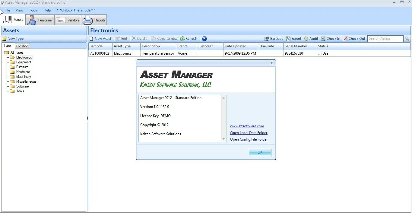Select Miscellaneous folder in tree
The width and height of the screenshot is (412, 213).
[x=26, y=81]
